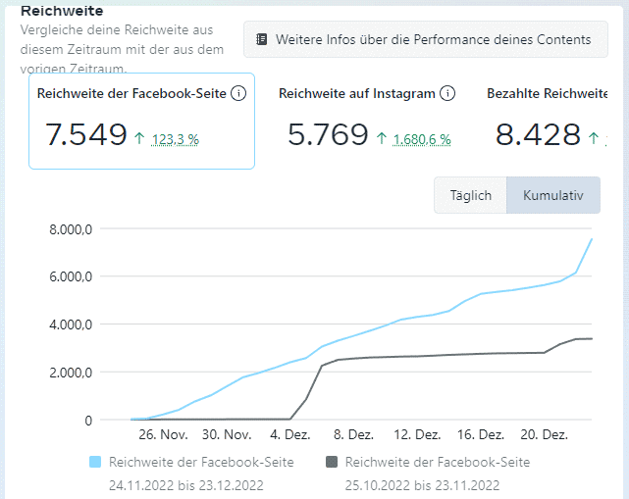Click green up arrow beside 7.549
Image resolution: width=629 pixels, height=499 pixels.
click(139, 138)
